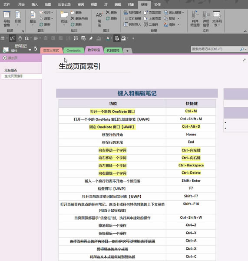
Task: Open the 文件列表 dropdown
Action: tap(217, 19)
